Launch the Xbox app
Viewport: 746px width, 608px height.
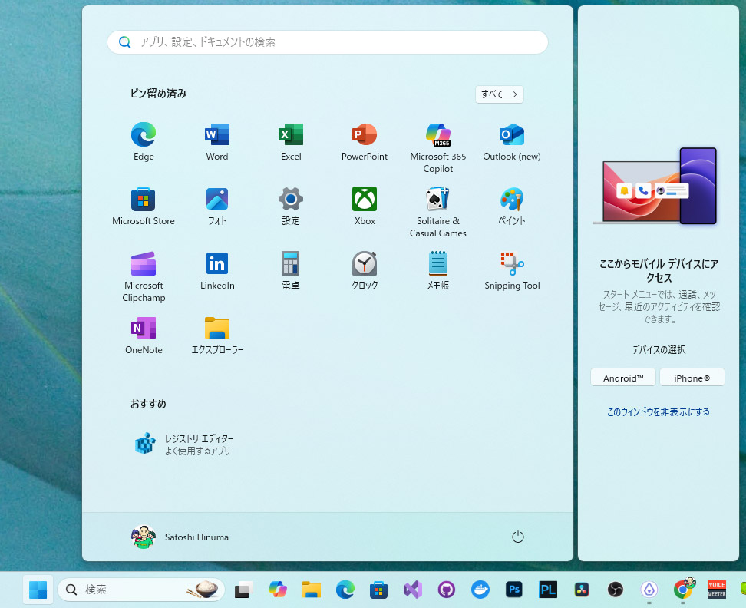pyautogui.click(x=365, y=207)
